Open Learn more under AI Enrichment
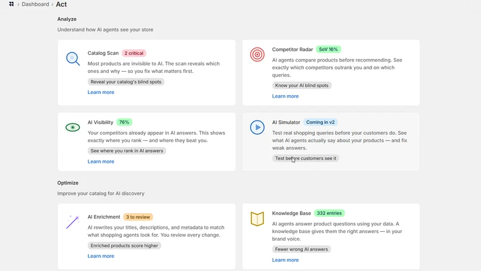 point(101,256)
